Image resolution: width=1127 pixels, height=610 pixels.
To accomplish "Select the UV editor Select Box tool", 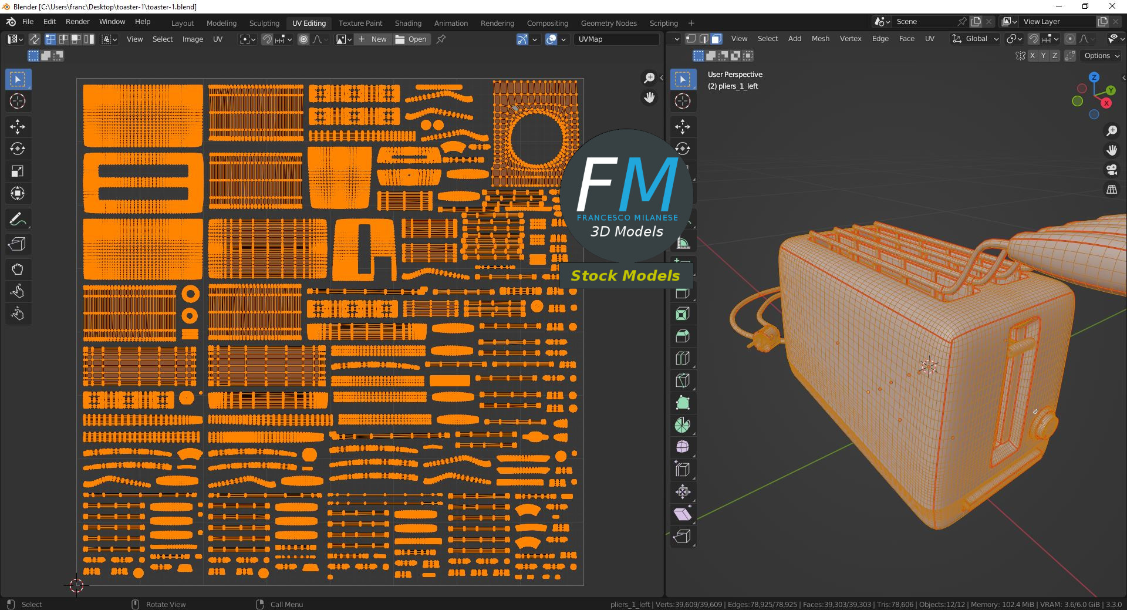I will (x=18, y=79).
